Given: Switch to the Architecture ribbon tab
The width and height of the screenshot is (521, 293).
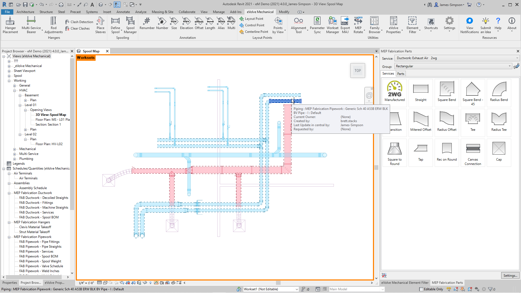Looking at the screenshot, I should point(25,12).
